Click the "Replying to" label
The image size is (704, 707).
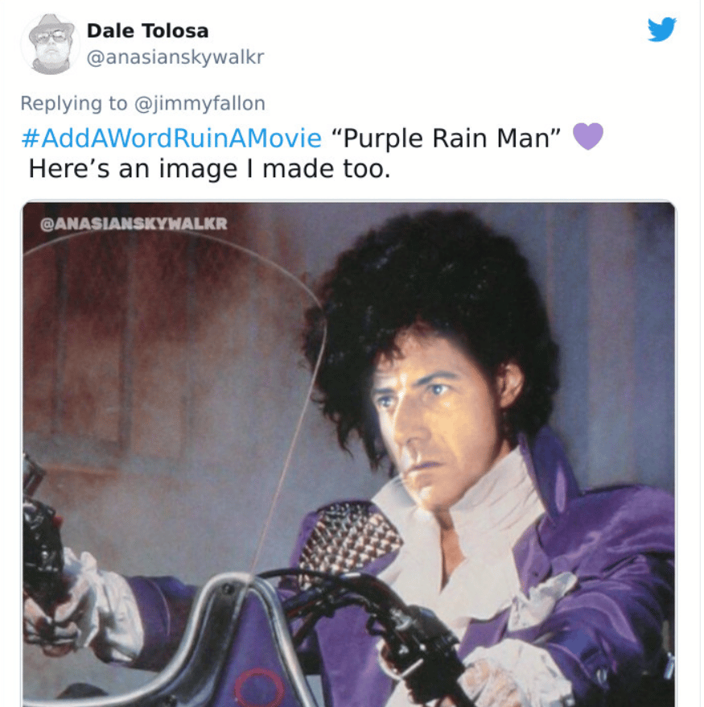tap(74, 103)
